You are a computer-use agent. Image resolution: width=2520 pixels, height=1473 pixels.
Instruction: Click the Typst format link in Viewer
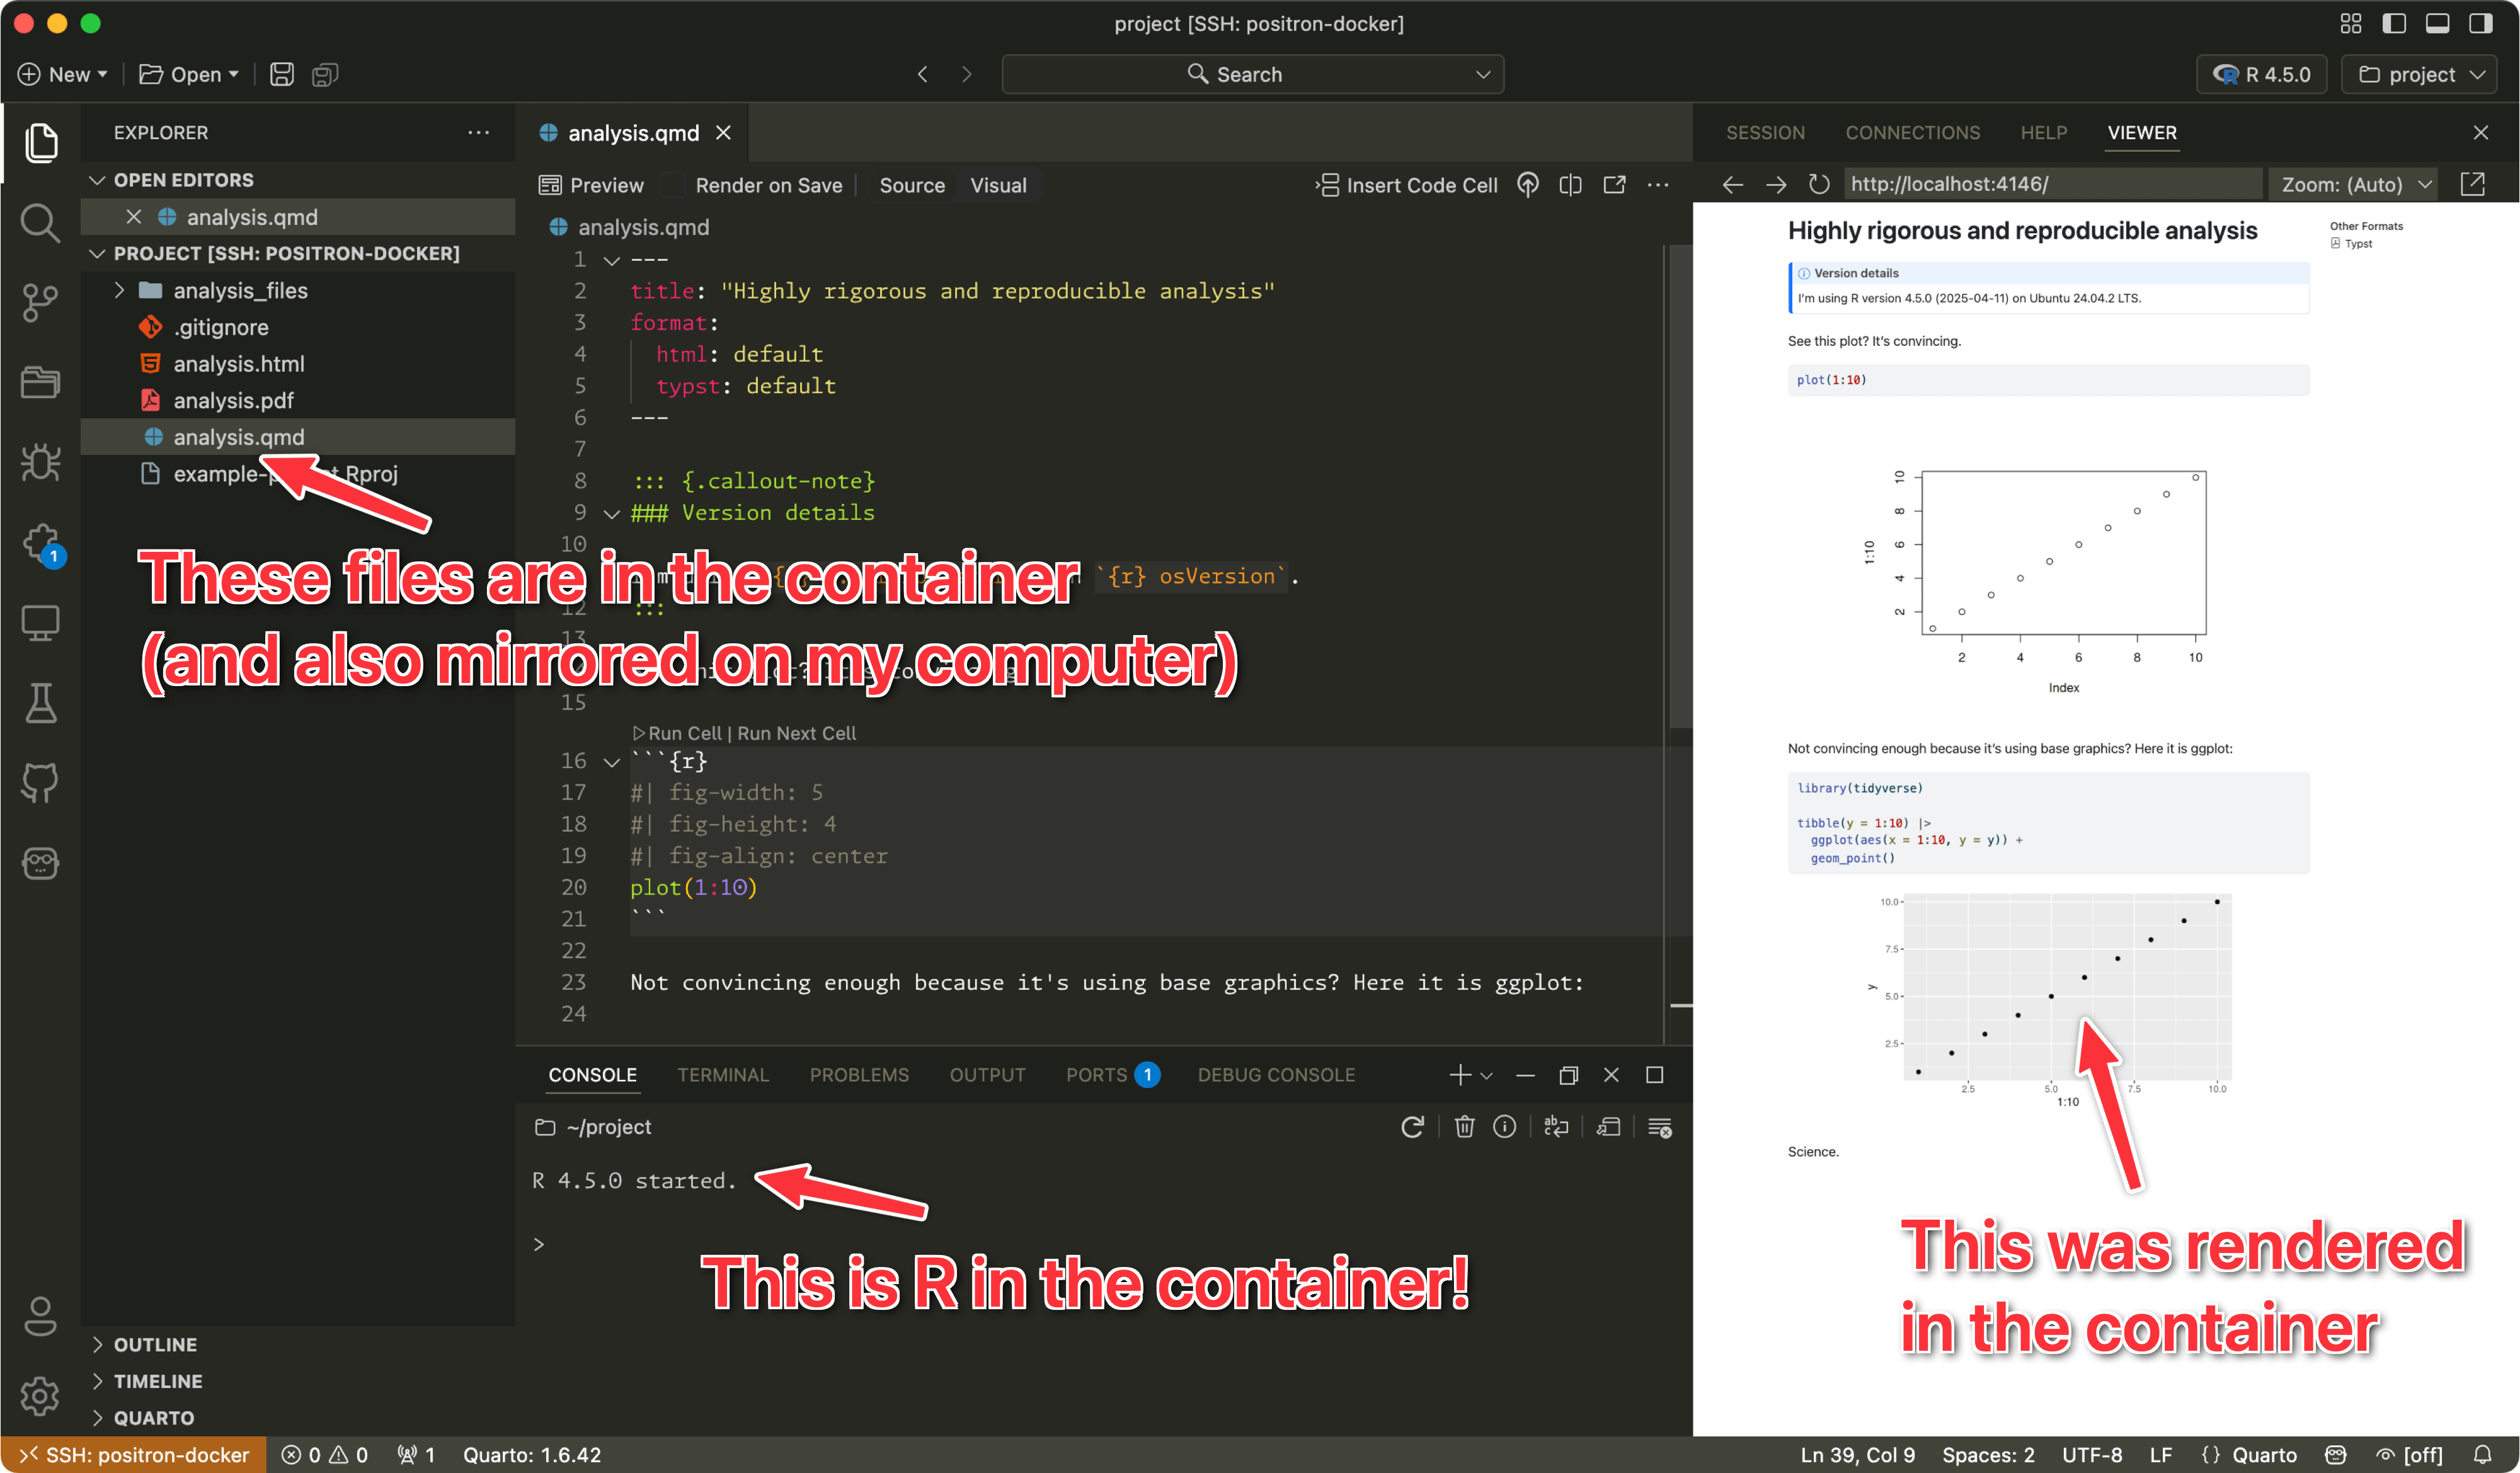(x=2358, y=244)
